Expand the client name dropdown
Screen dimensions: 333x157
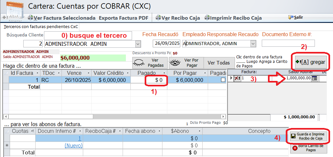click(138, 44)
